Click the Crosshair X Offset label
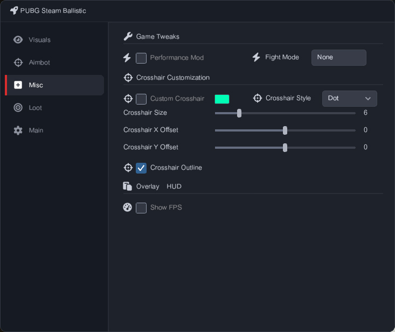The image size is (395, 332). click(151, 130)
